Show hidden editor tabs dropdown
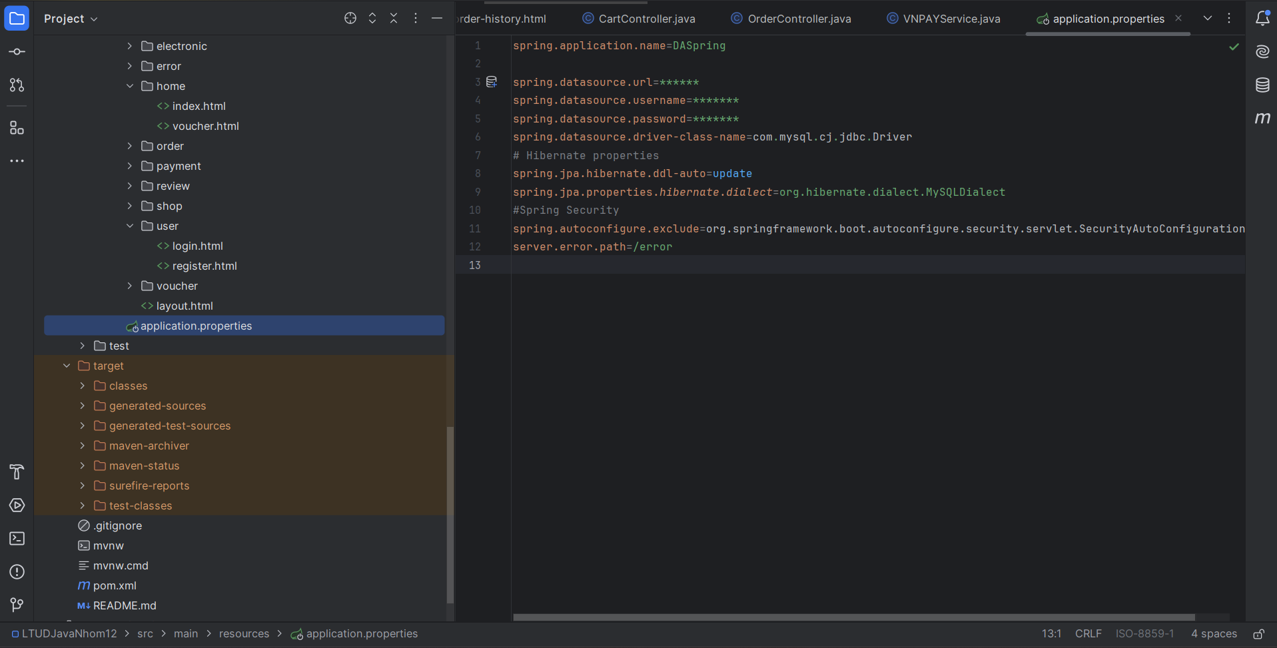 pos(1207,18)
